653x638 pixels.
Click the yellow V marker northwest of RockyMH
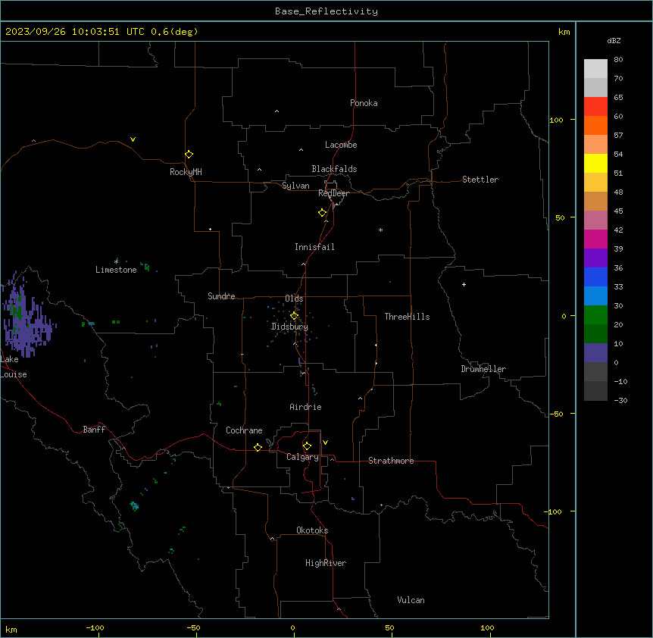133,139
